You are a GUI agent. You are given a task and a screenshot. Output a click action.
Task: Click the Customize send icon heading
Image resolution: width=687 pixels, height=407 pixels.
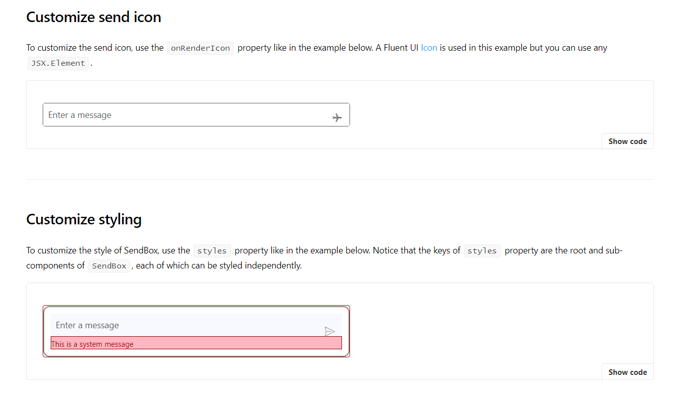pos(93,17)
